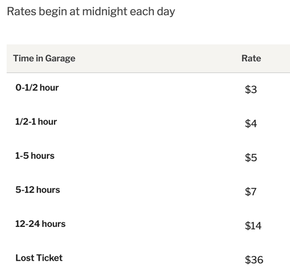
Task: Select the '5-12 hours' row label
Action: (38, 190)
